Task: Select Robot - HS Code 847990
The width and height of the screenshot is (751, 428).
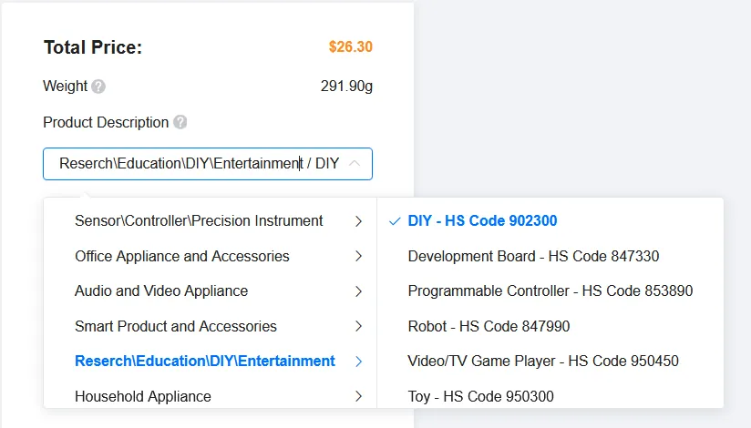Action: pyautogui.click(x=489, y=326)
